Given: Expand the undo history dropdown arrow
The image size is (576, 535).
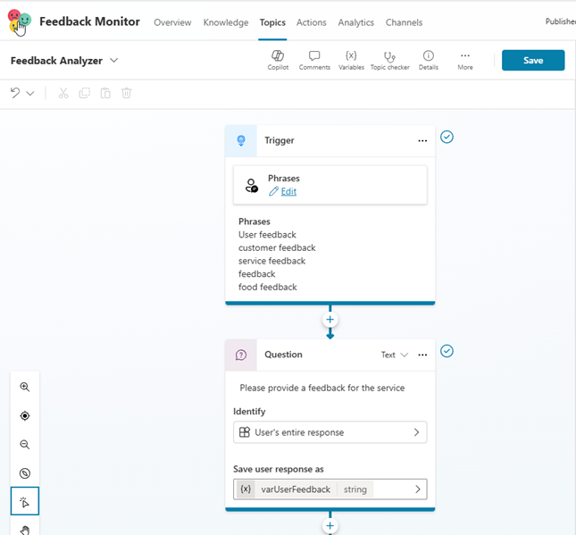Looking at the screenshot, I should pos(30,93).
